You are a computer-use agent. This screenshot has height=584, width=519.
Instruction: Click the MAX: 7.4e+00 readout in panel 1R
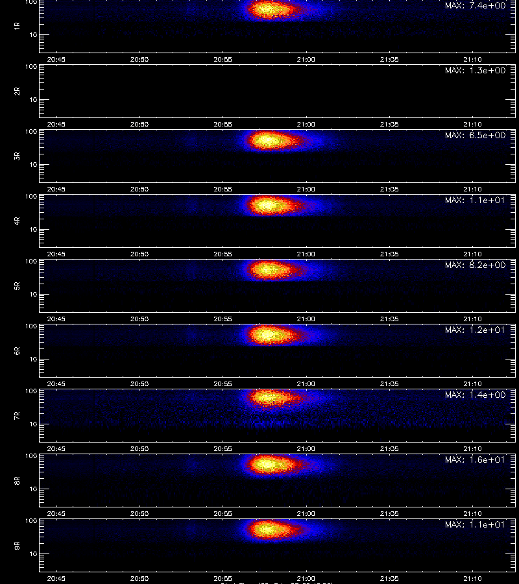point(475,6)
